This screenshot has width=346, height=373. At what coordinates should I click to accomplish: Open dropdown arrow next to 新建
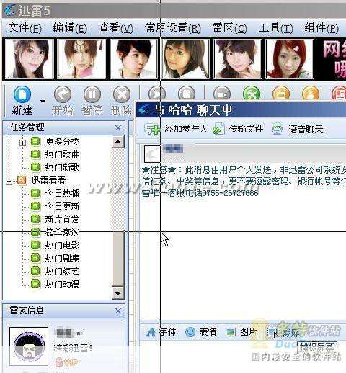click(x=43, y=101)
